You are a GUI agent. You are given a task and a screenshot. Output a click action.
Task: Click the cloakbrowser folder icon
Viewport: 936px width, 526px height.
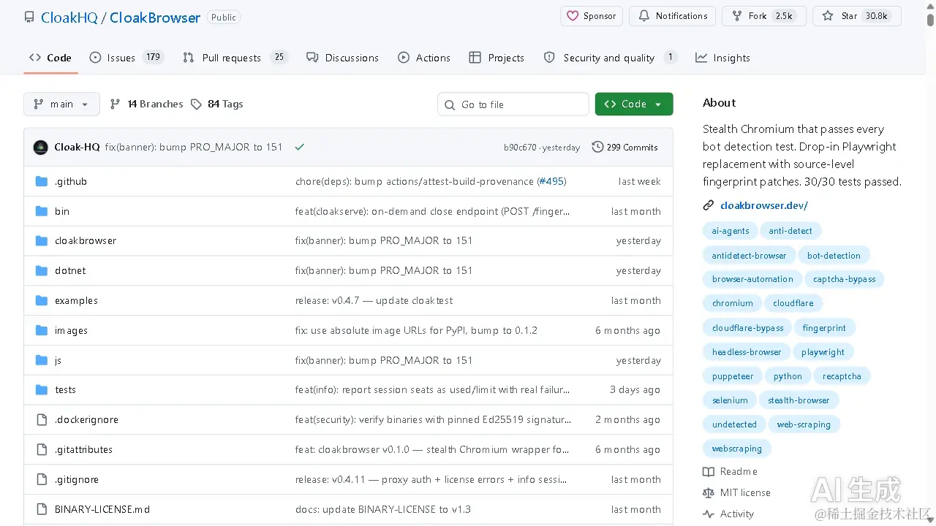pyautogui.click(x=42, y=240)
